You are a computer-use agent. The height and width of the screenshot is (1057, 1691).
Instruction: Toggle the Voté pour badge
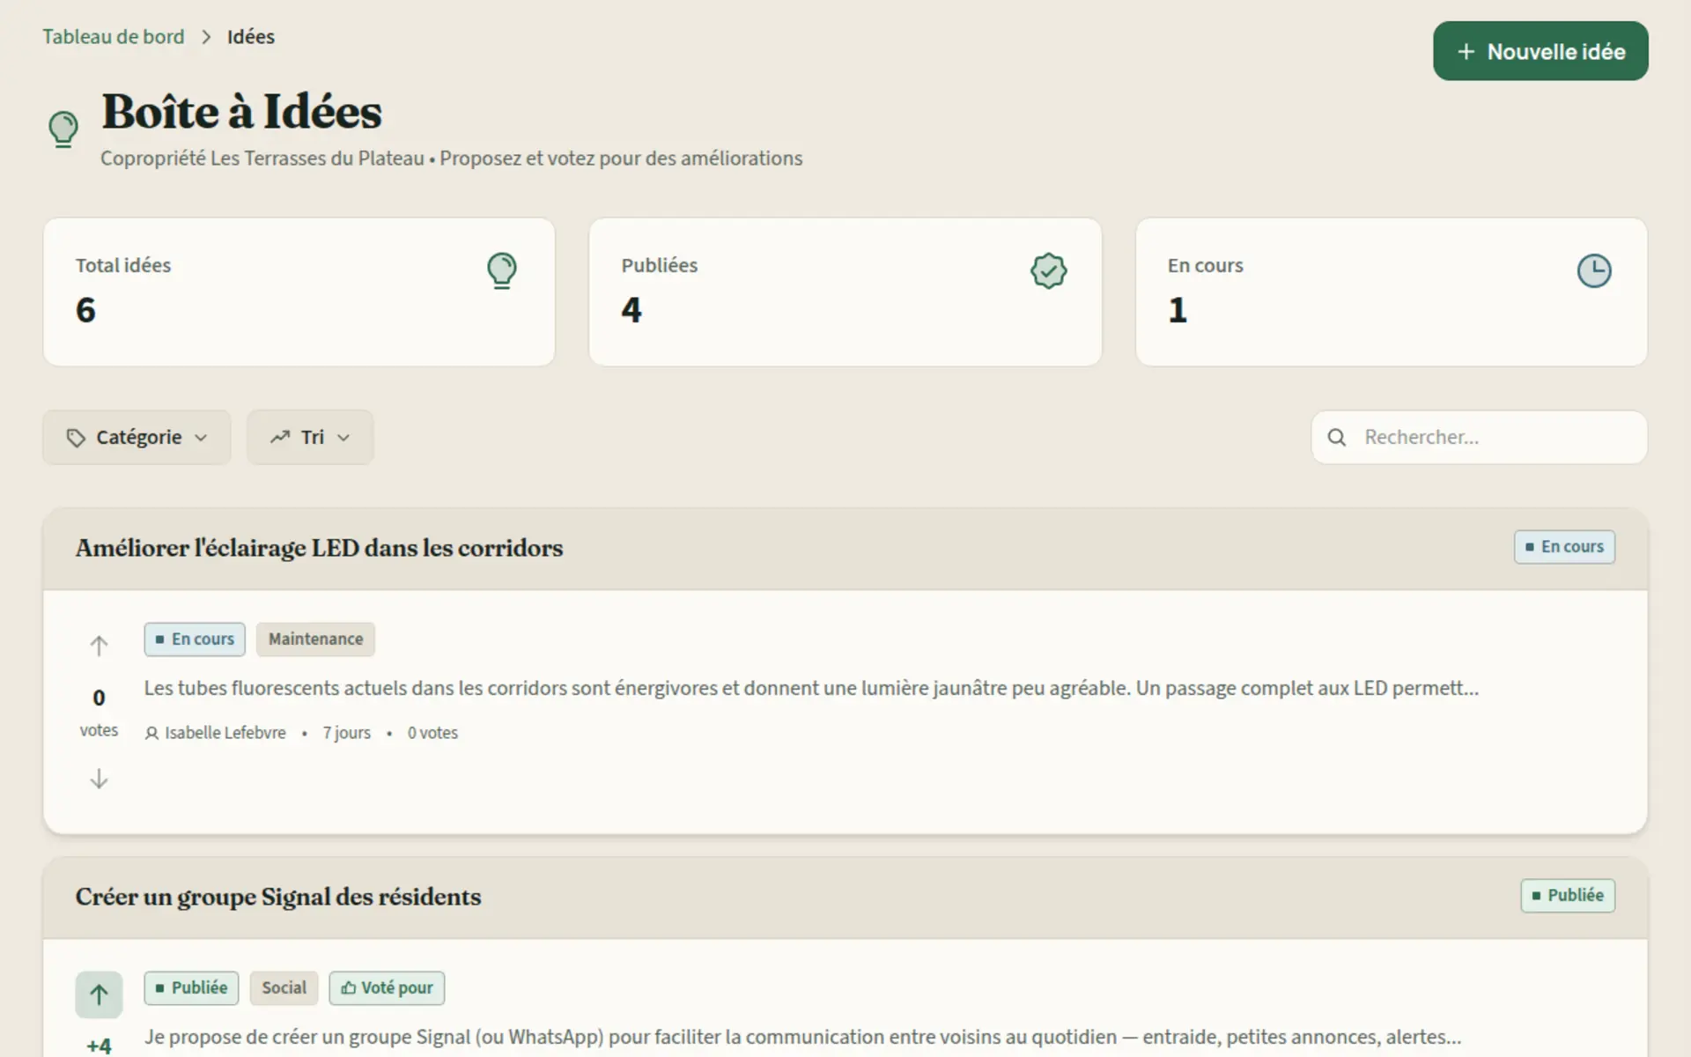tap(387, 988)
